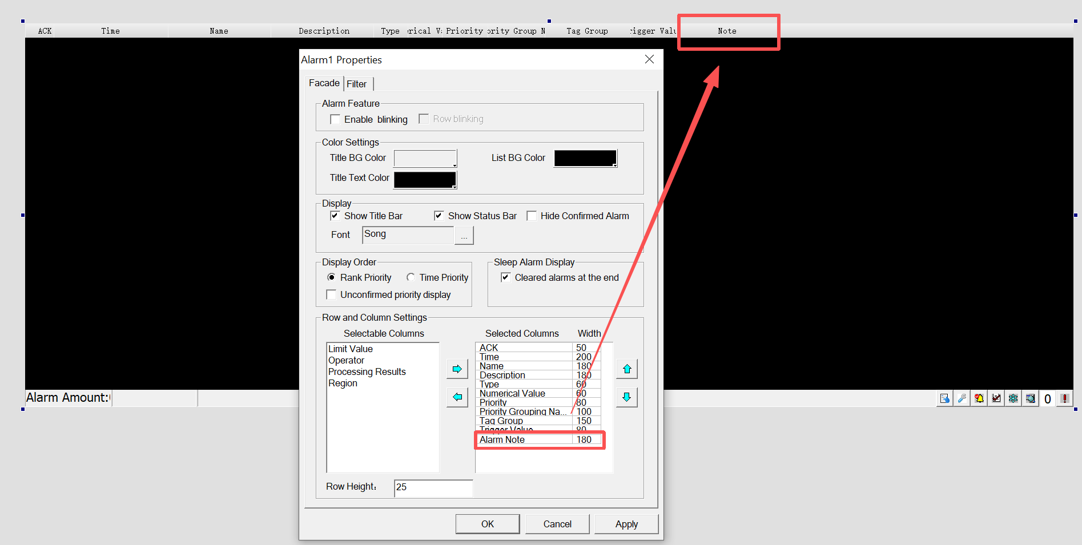Toggle the Hide Confirmed Alarm checkbox
Screen dimensions: 1082x545
coord(532,216)
